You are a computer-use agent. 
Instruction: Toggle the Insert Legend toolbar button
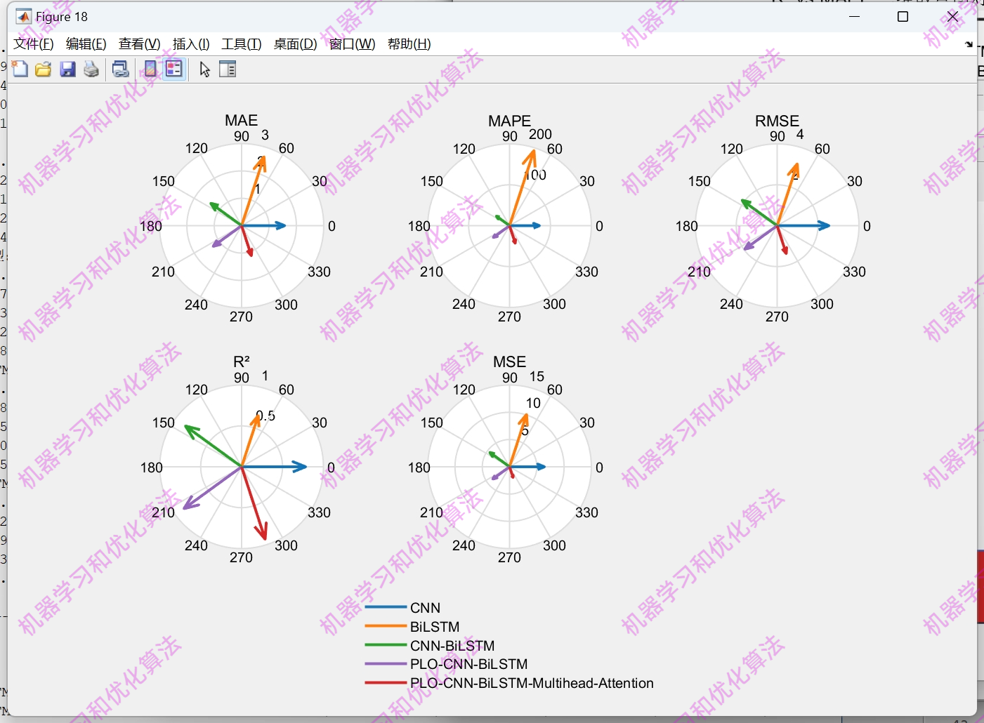(x=174, y=69)
